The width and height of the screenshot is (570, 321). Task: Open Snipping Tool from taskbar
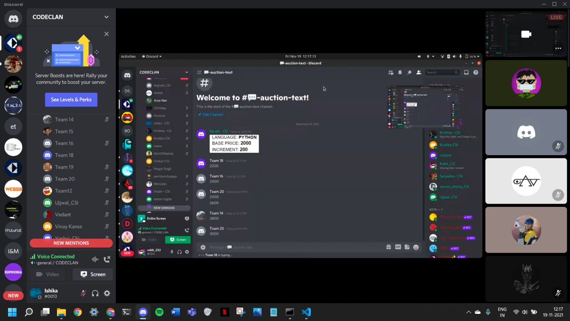(241, 312)
